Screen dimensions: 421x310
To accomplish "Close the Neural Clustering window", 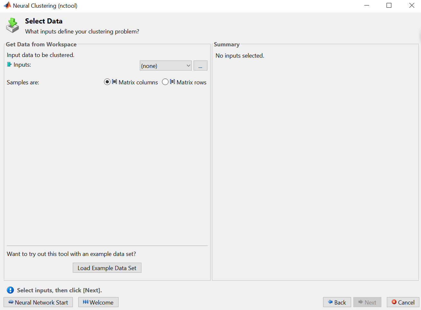I will click(x=412, y=5).
